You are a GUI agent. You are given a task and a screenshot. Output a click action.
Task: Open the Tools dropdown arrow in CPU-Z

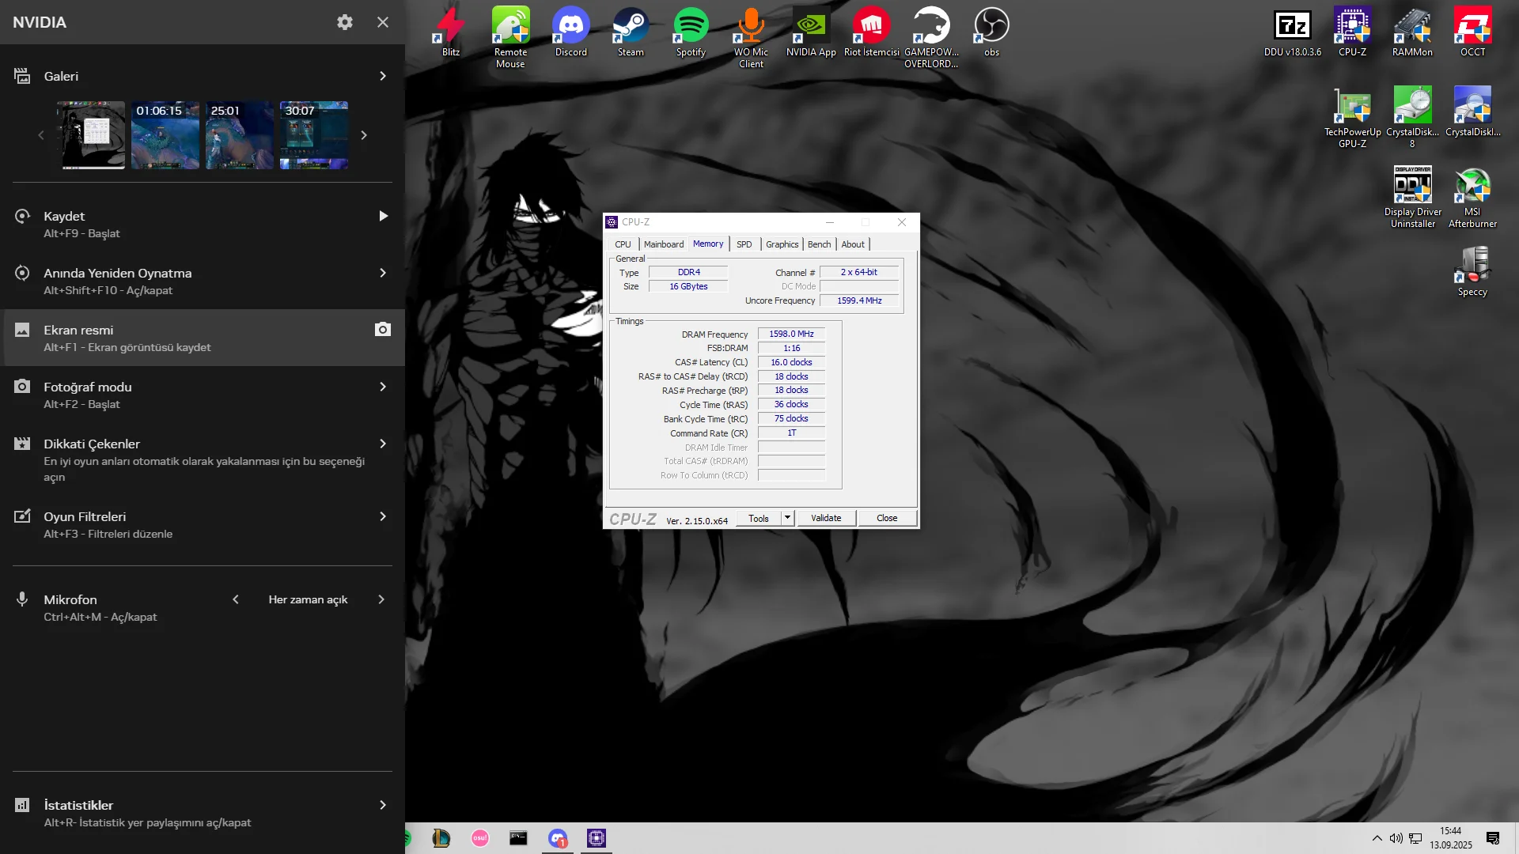point(787,518)
